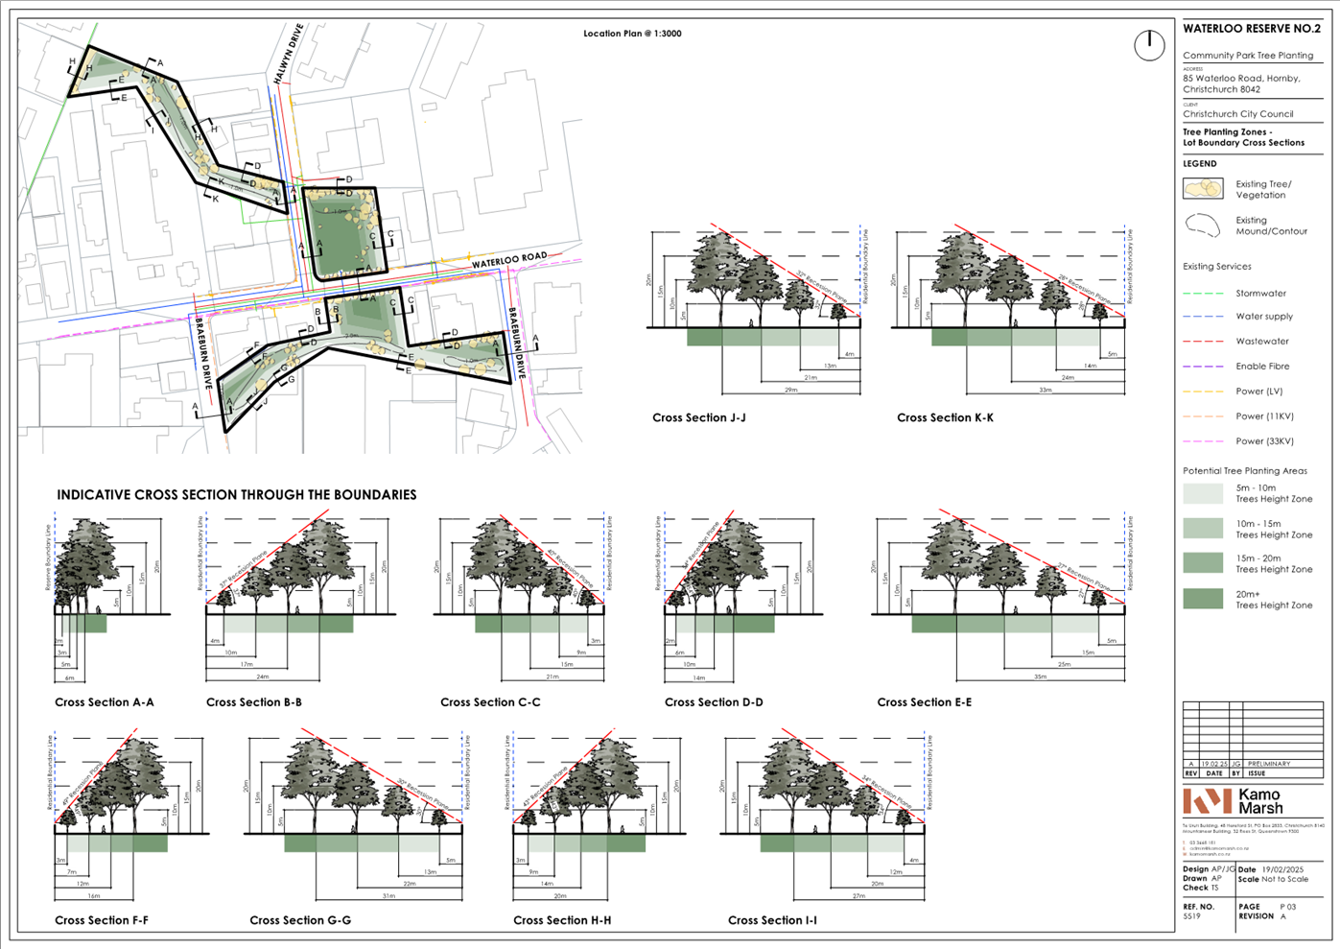Click the north arrow compass symbol
The width and height of the screenshot is (1340, 949).
[1149, 45]
